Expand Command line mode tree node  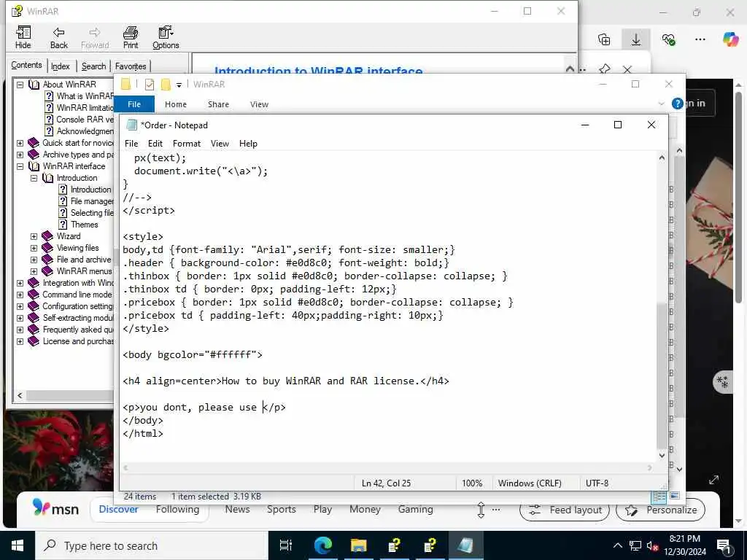point(20,295)
